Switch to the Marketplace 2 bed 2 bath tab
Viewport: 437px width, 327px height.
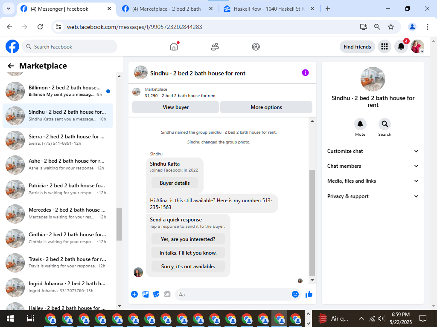pos(167,9)
